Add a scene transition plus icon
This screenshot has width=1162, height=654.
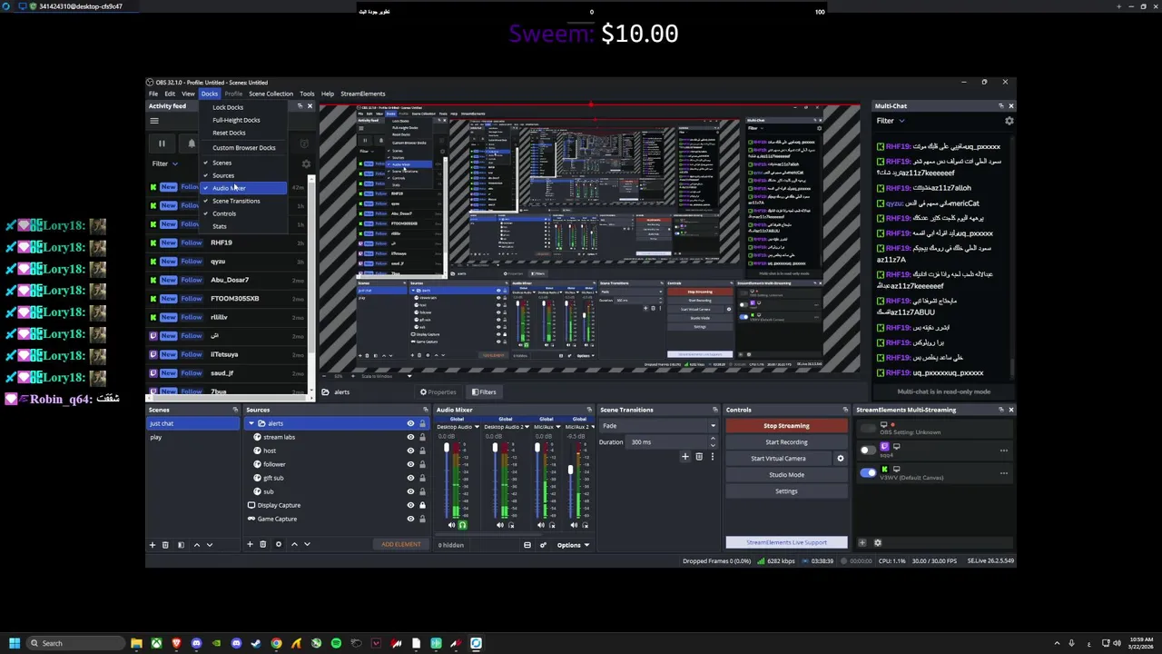[x=685, y=457]
